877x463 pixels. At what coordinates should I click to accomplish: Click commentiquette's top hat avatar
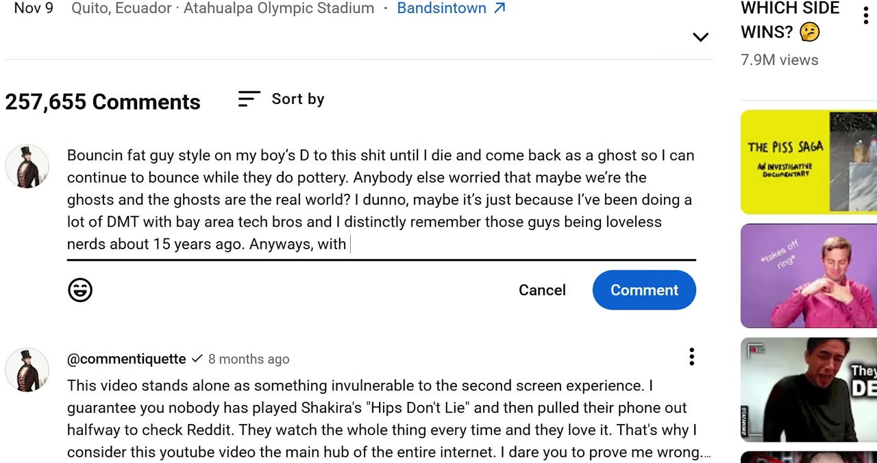coord(27,370)
